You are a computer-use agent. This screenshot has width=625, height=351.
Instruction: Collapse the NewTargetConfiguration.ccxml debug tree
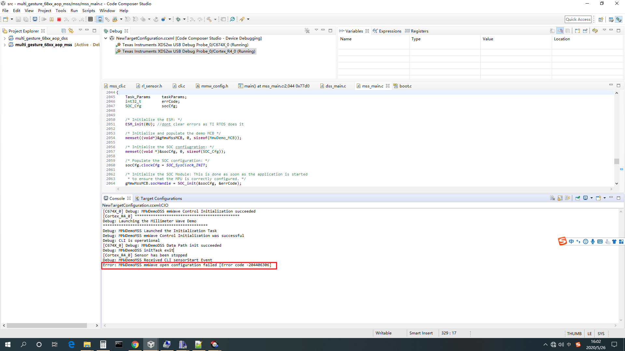(x=106, y=38)
